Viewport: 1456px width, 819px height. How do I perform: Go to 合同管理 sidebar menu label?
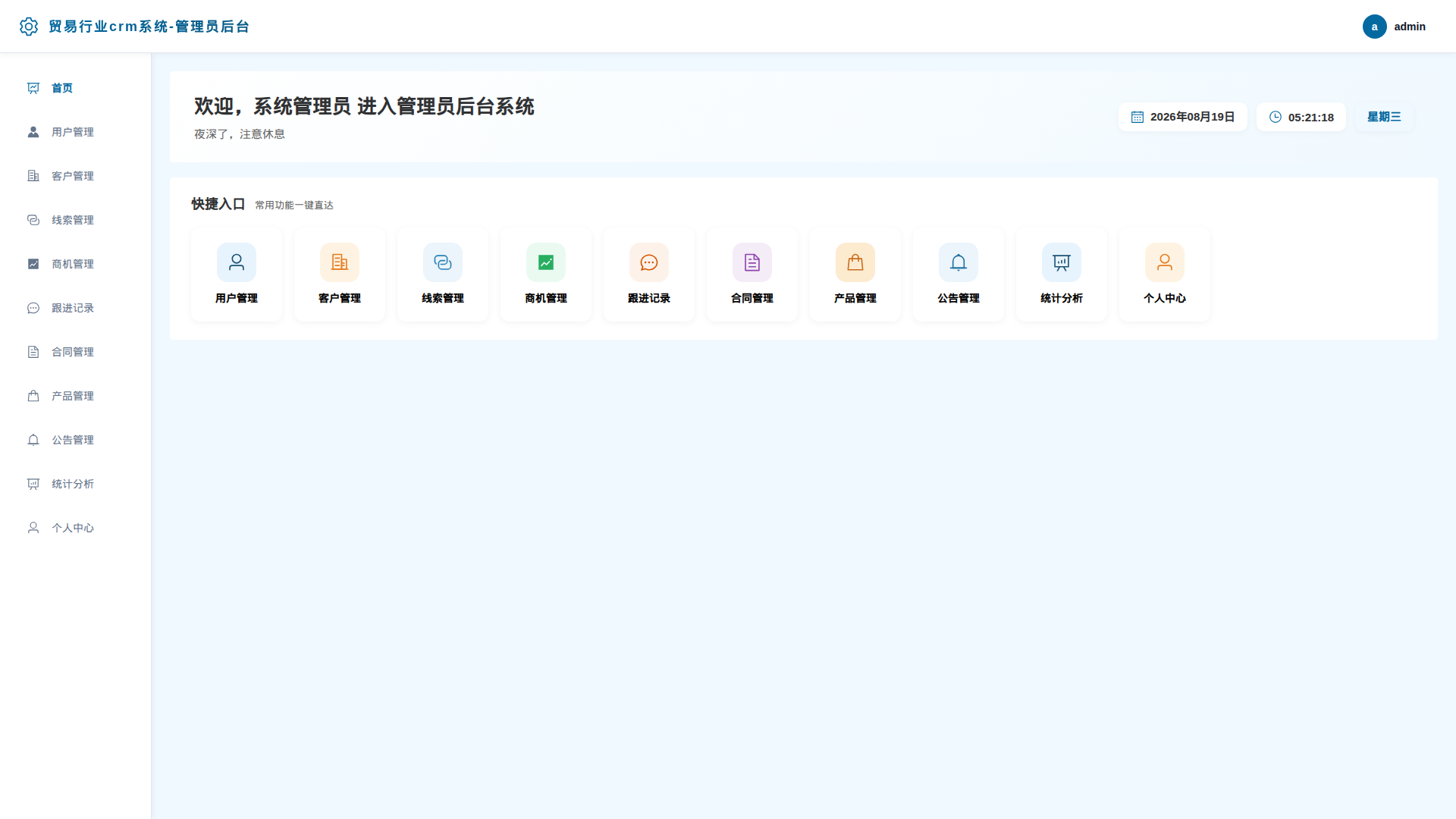(x=73, y=352)
